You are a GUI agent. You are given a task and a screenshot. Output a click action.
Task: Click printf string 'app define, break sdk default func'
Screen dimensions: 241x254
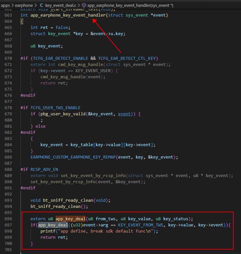(x=106, y=231)
